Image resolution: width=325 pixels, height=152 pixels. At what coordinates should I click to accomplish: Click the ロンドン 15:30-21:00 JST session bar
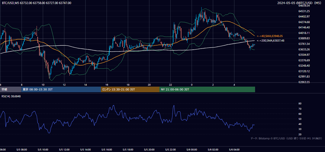pos(130,89)
